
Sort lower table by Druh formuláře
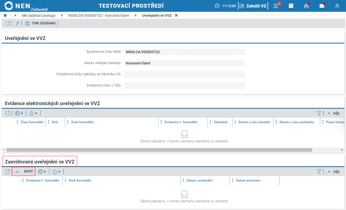click(80, 181)
